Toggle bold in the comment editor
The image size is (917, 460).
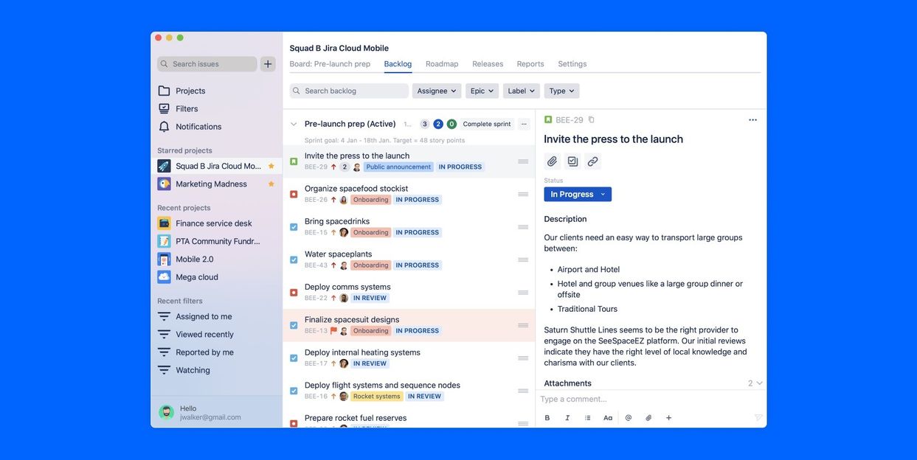[x=547, y=418]
